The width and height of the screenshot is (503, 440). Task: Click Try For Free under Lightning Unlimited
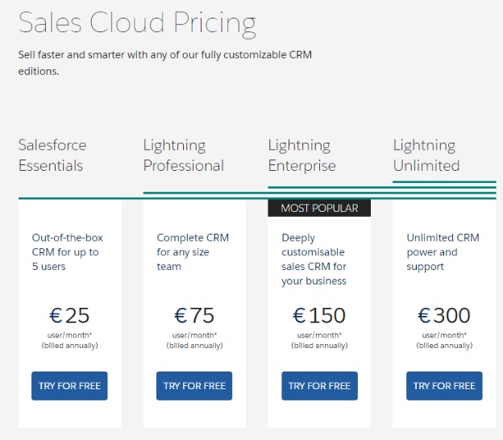(x=444, y=386)
